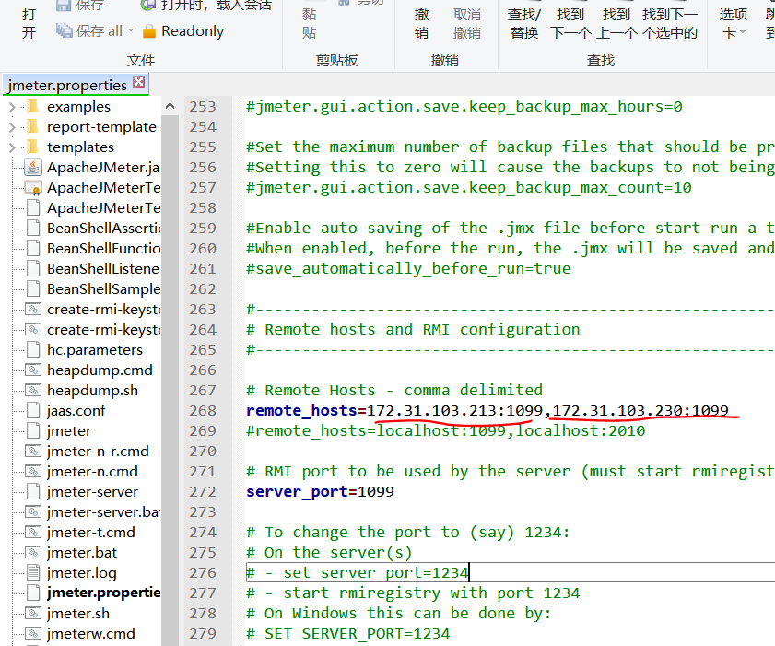Open the 保存 all dropdown arrow
Image resolution: width=775 pixels, height=646 pixels.
(x=131, y=30)
